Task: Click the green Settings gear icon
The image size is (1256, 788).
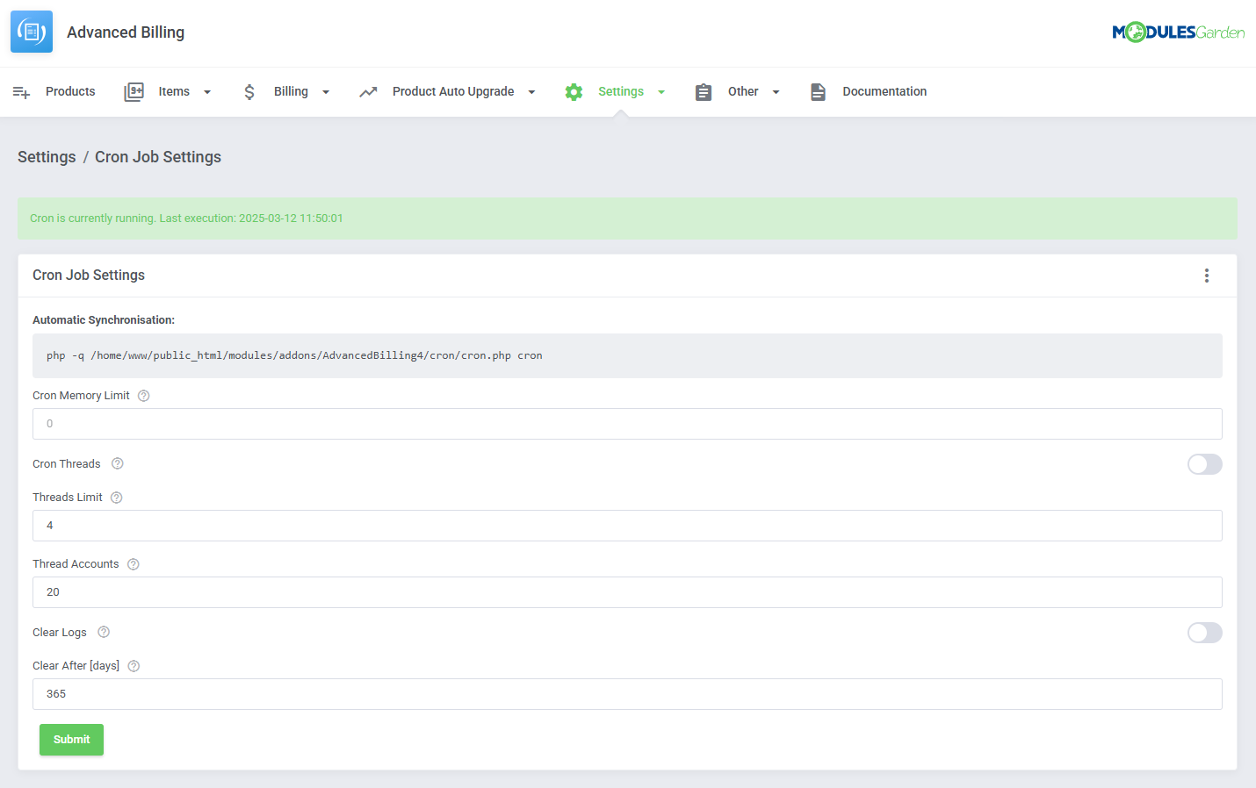Action: point(574,91)
